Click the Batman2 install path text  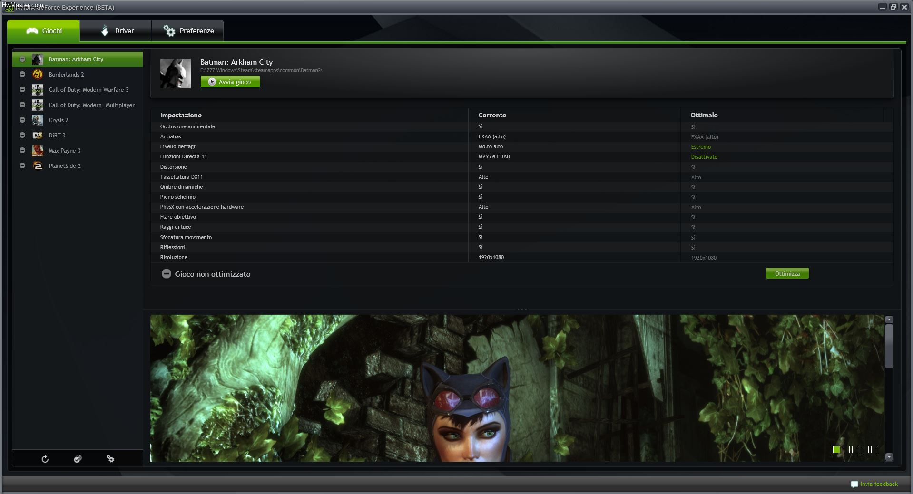261,70
